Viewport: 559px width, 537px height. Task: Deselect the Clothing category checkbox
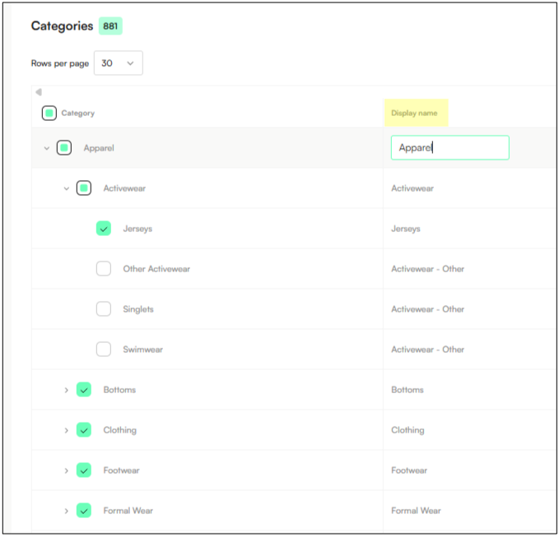84,430
